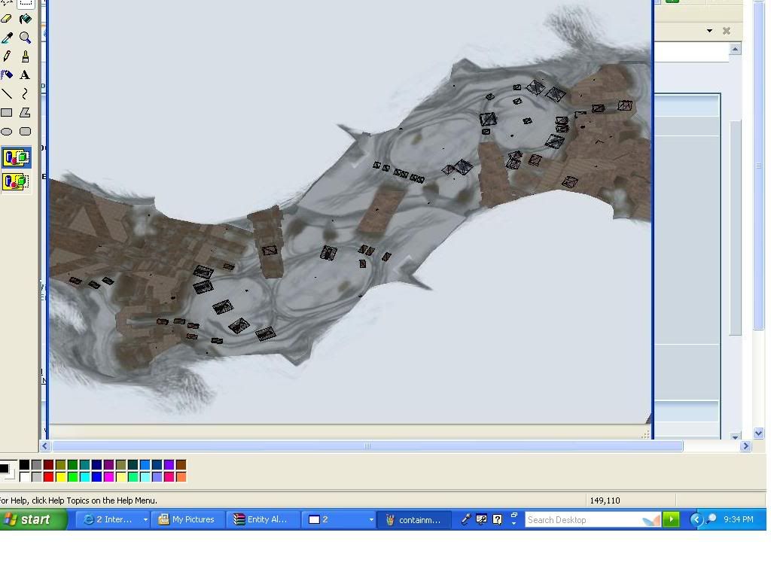
Task: Select the Fill With Color bucket tool
Action: [25, 19]
